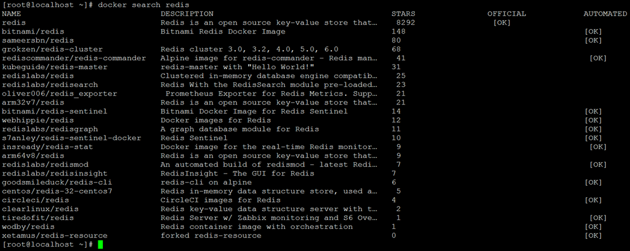Click the green terminal cursor block
The height and width of the screenshot is (251, 630).
100,245
